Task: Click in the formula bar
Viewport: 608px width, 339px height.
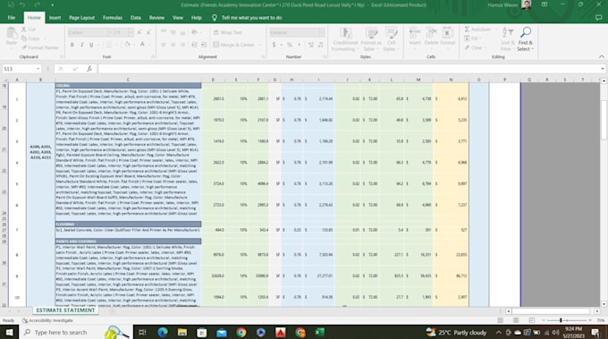Action: [349, 69]
